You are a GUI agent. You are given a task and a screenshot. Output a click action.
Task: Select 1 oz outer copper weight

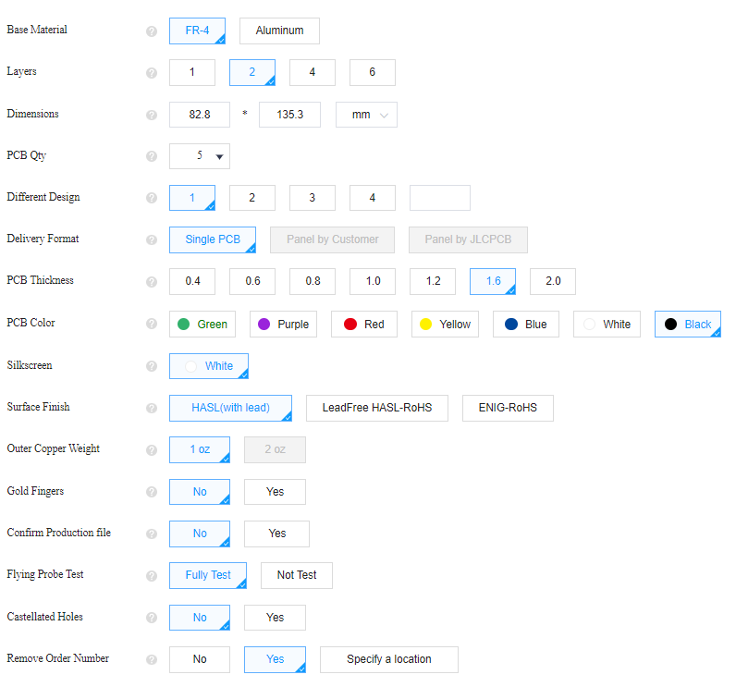(x=200, y=449)
